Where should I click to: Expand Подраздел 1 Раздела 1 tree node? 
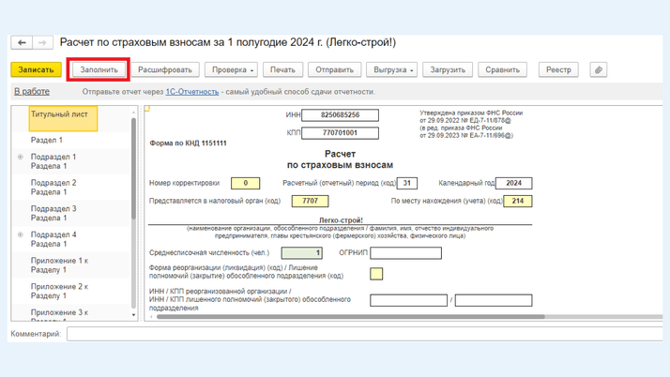(21, 157)
